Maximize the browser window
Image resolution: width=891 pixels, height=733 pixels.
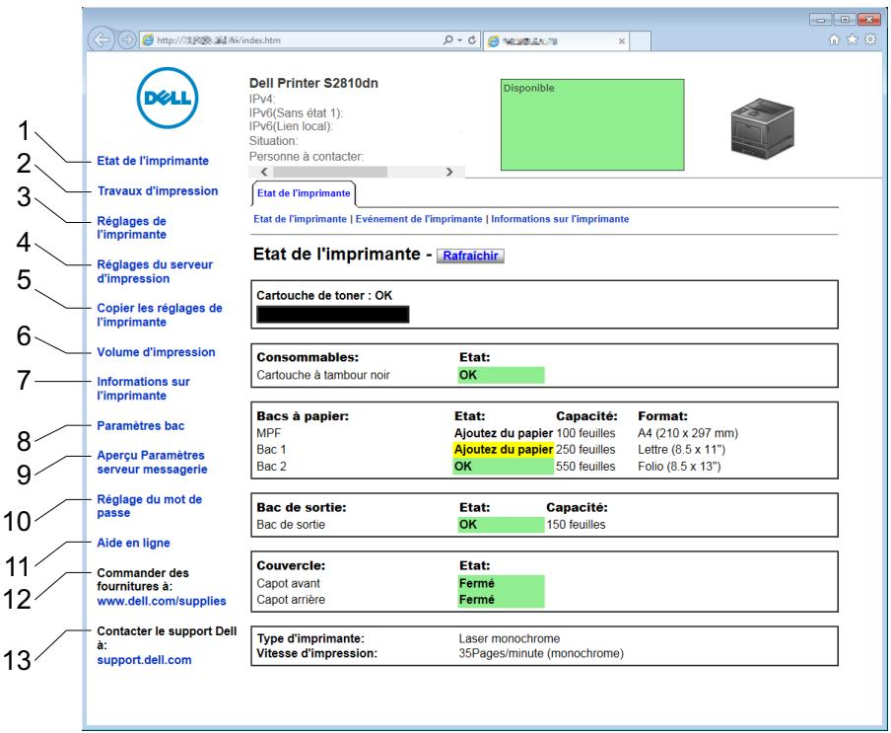pyautogui.click(x=845, y=20)
